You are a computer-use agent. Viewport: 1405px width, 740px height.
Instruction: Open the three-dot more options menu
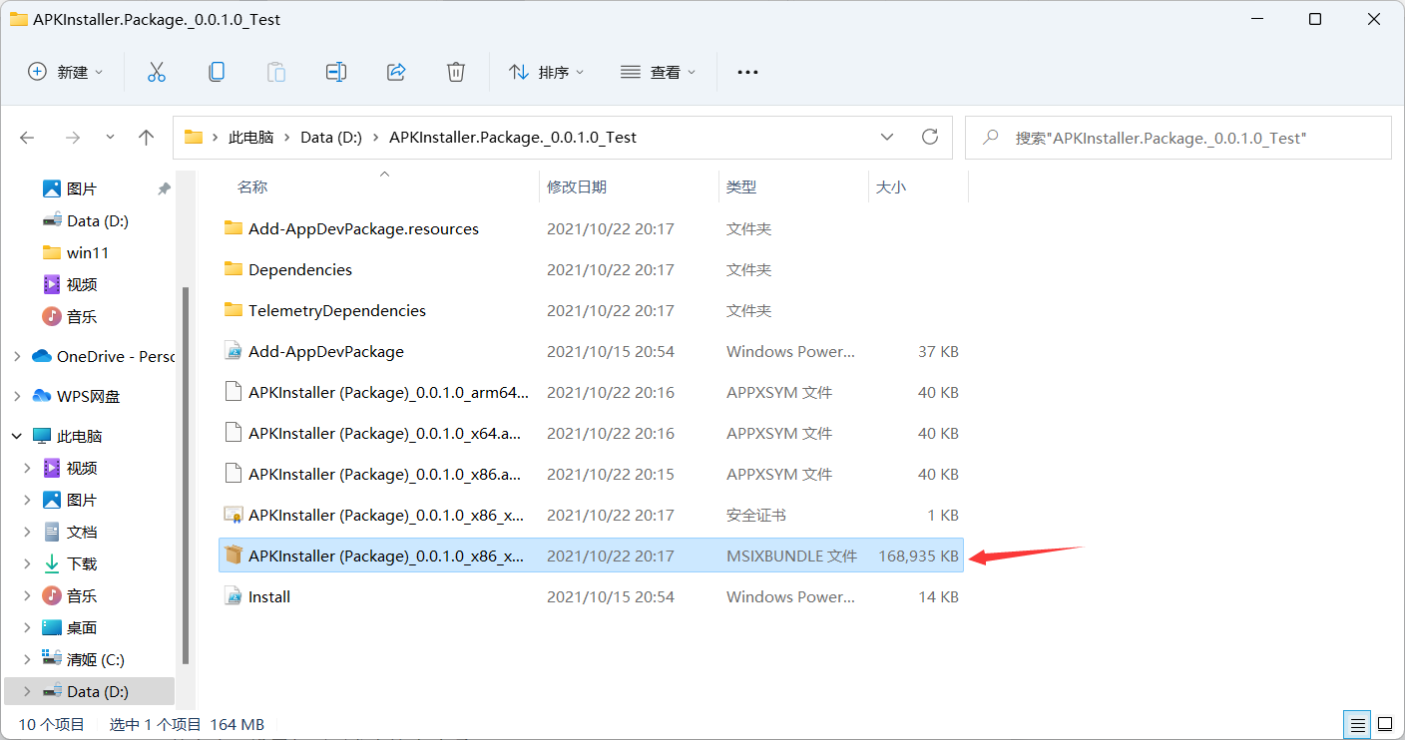click(747, 72)
